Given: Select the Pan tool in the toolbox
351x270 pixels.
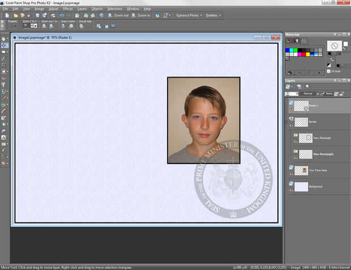Looking at the screenshot, I should 5,38.
